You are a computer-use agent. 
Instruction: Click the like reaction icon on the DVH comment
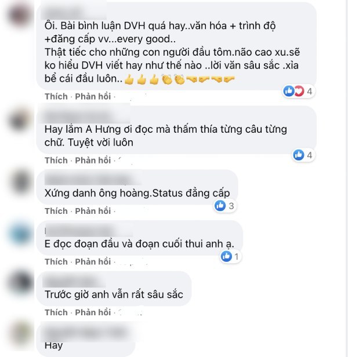(x=289, y=91)
